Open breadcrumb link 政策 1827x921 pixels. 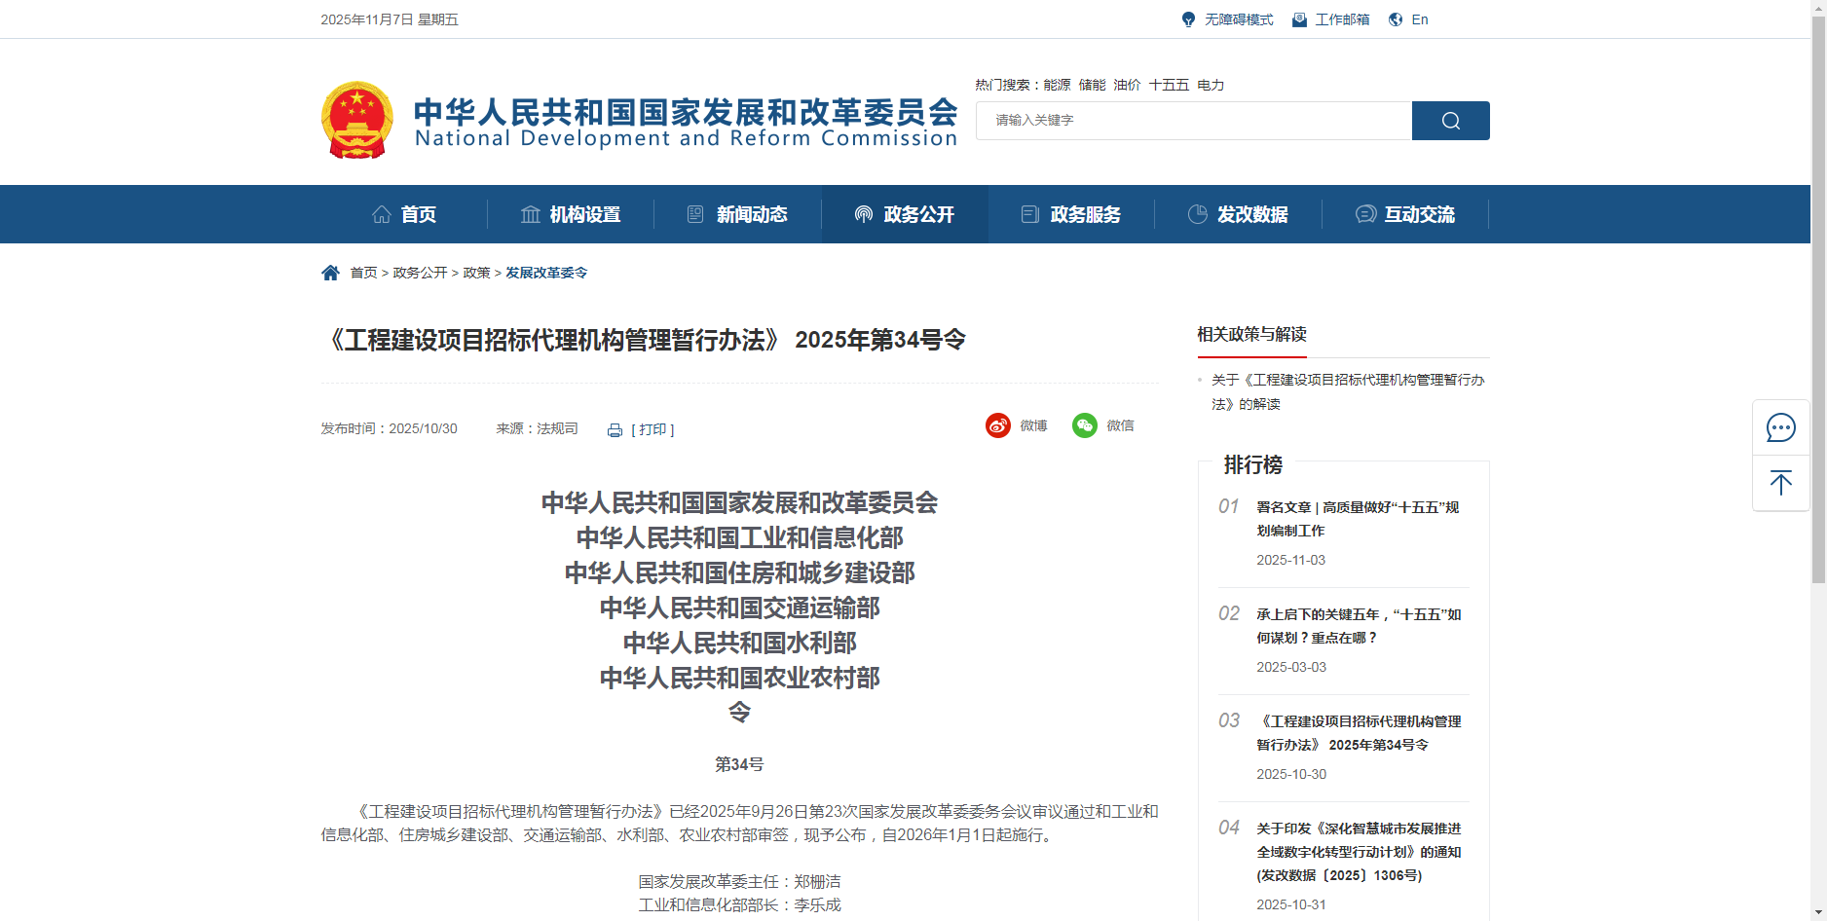pyautogui.click(x=476, y=274)
